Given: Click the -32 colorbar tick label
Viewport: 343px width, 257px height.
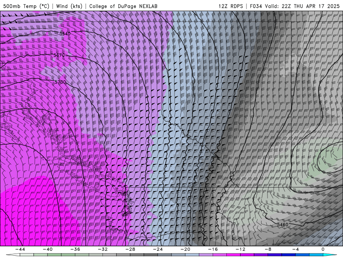Looking at the screenshot, I should [103, 249].
